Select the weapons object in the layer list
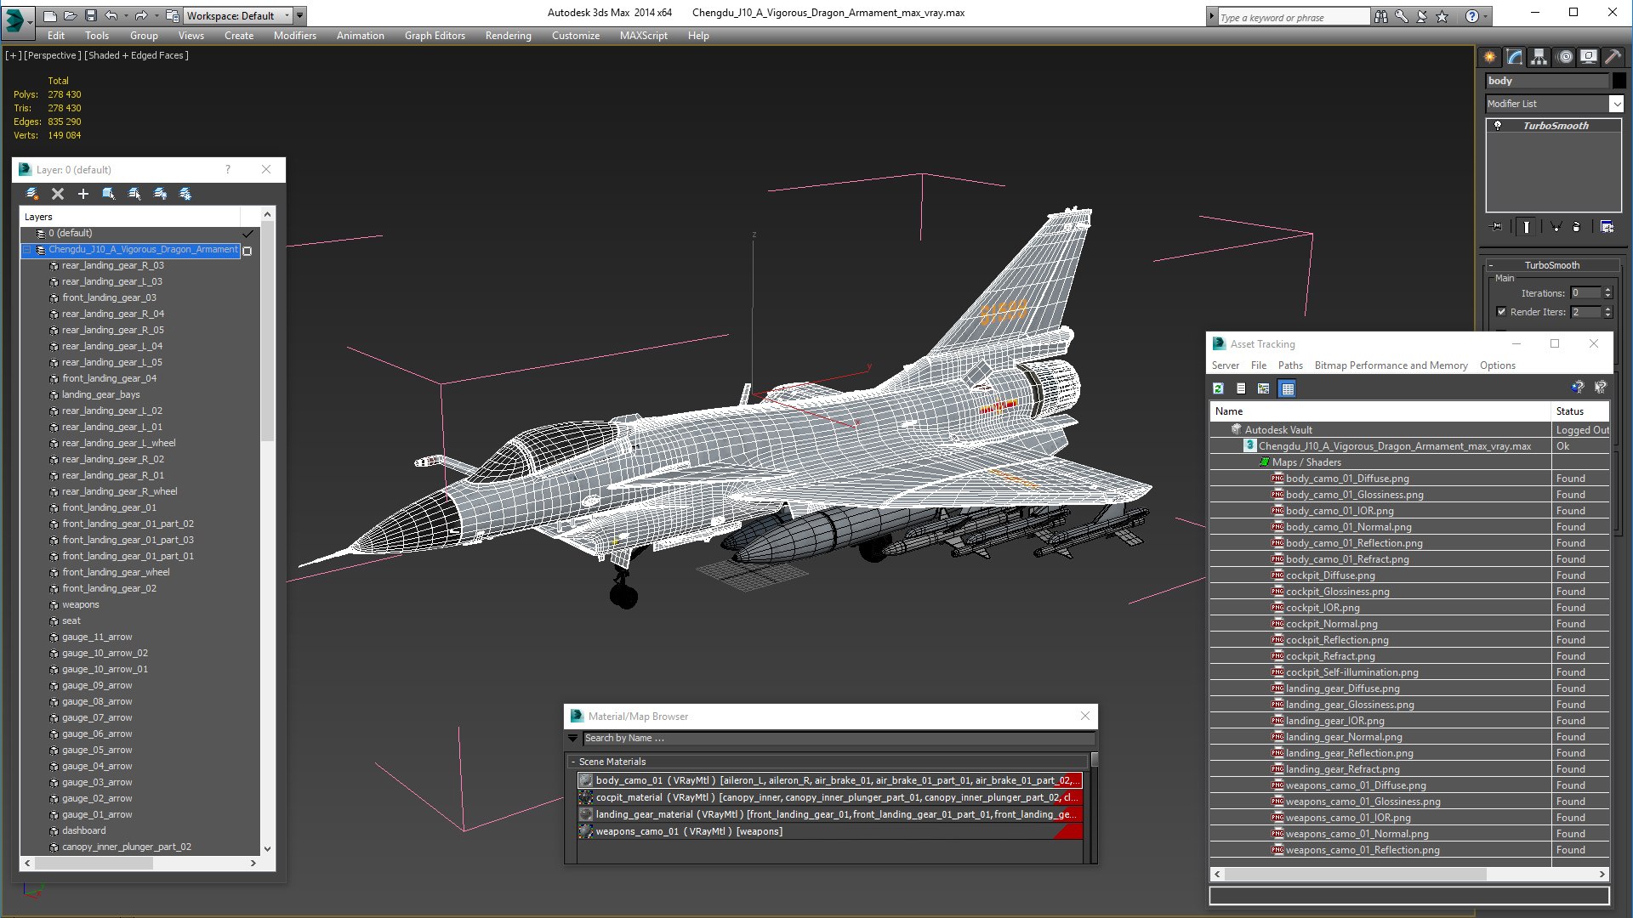Viewport: 1633px width, 918px height. [x=81, y=605]
